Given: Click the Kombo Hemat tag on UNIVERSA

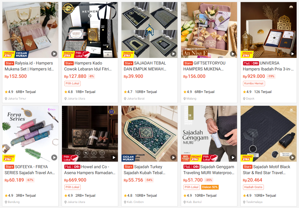Looking at the screenshot, I should tap(254, 83).
